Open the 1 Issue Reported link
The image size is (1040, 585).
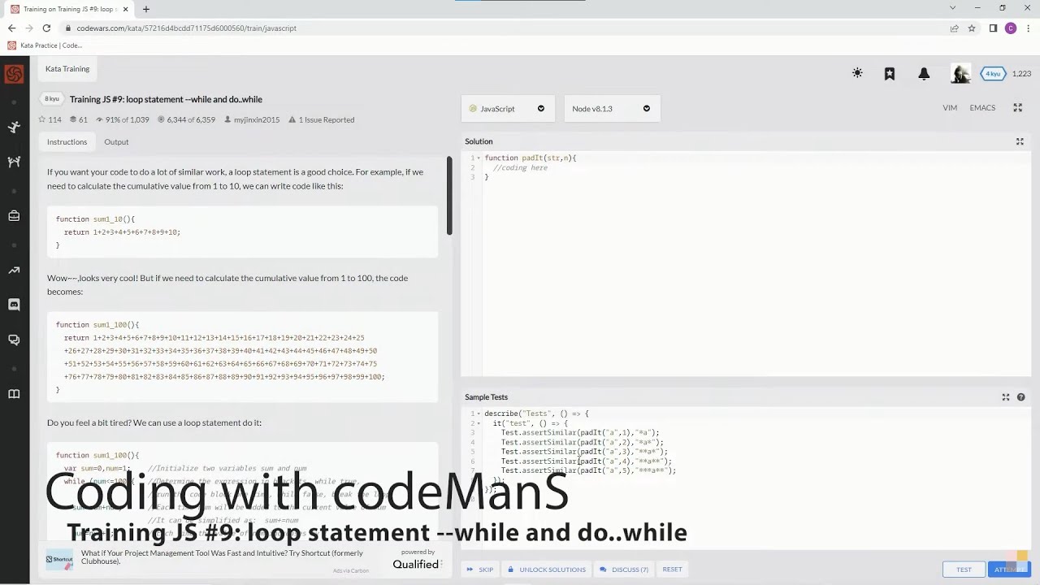point(321,119)
